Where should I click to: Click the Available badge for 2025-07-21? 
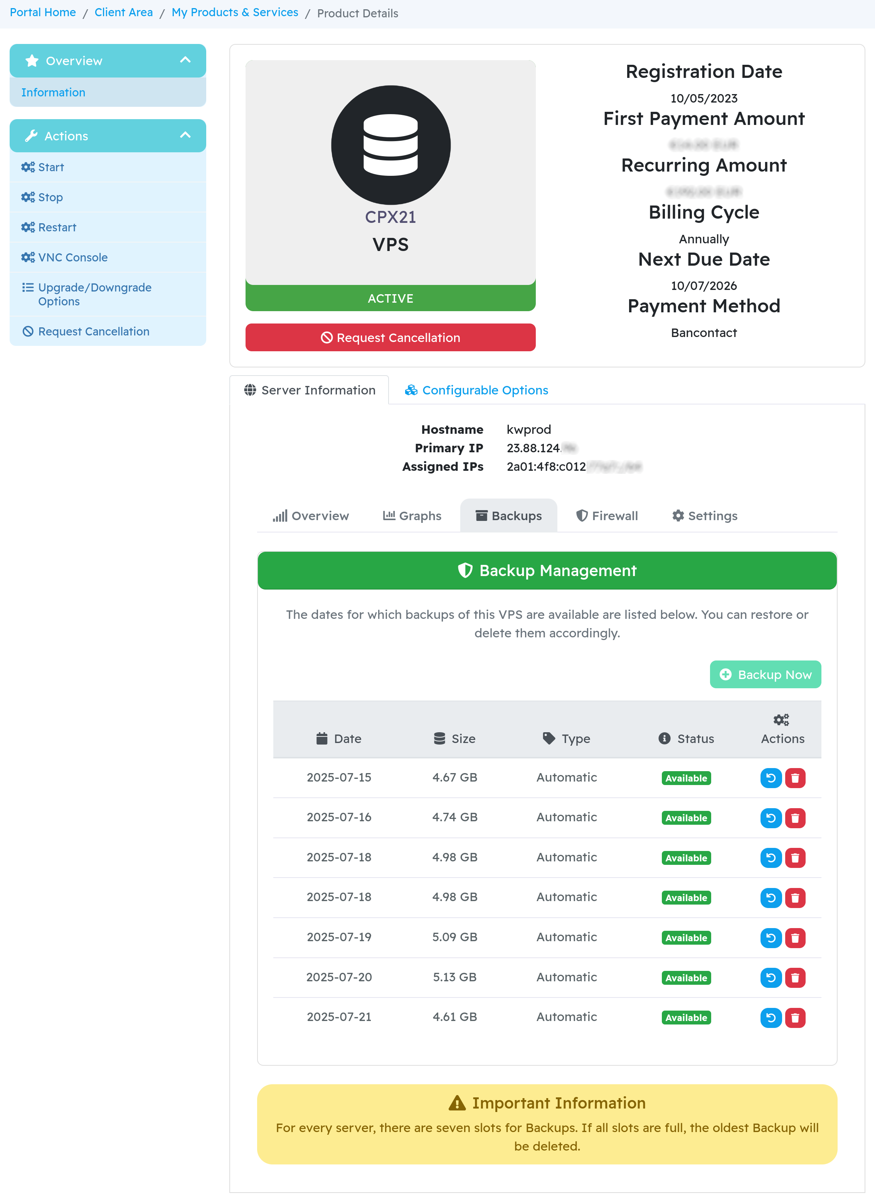[686, 1018]
